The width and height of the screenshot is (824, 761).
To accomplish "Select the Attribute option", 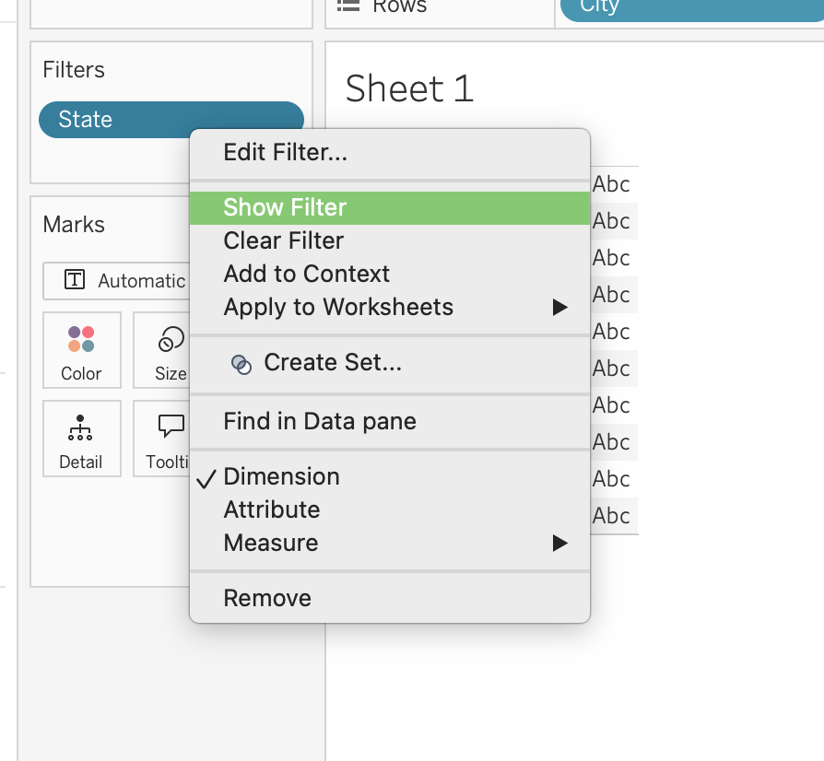I will point(271,509).
